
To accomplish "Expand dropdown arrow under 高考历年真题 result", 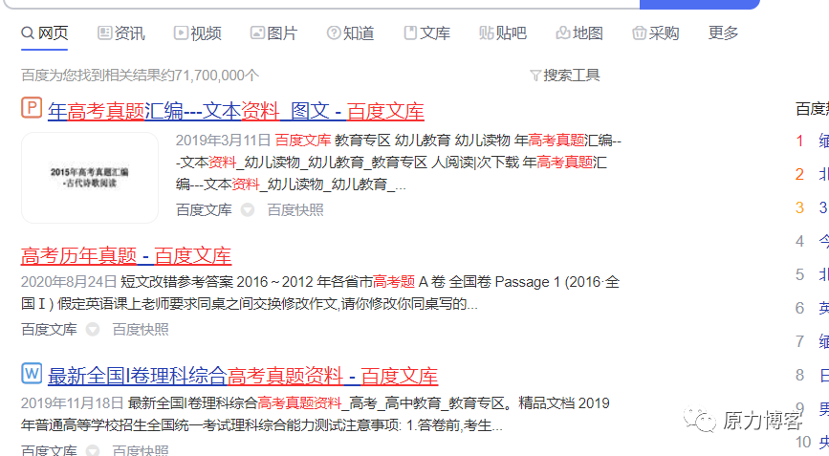I will [x=93, y=330].
